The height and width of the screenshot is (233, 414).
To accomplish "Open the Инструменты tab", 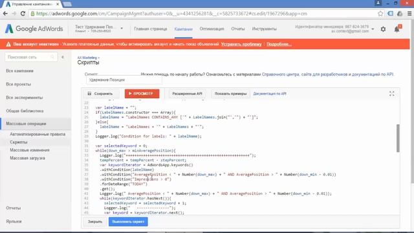I will tap(265, 28).
